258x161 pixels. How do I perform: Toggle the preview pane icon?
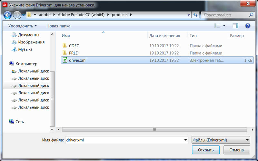tap(235, 26)
